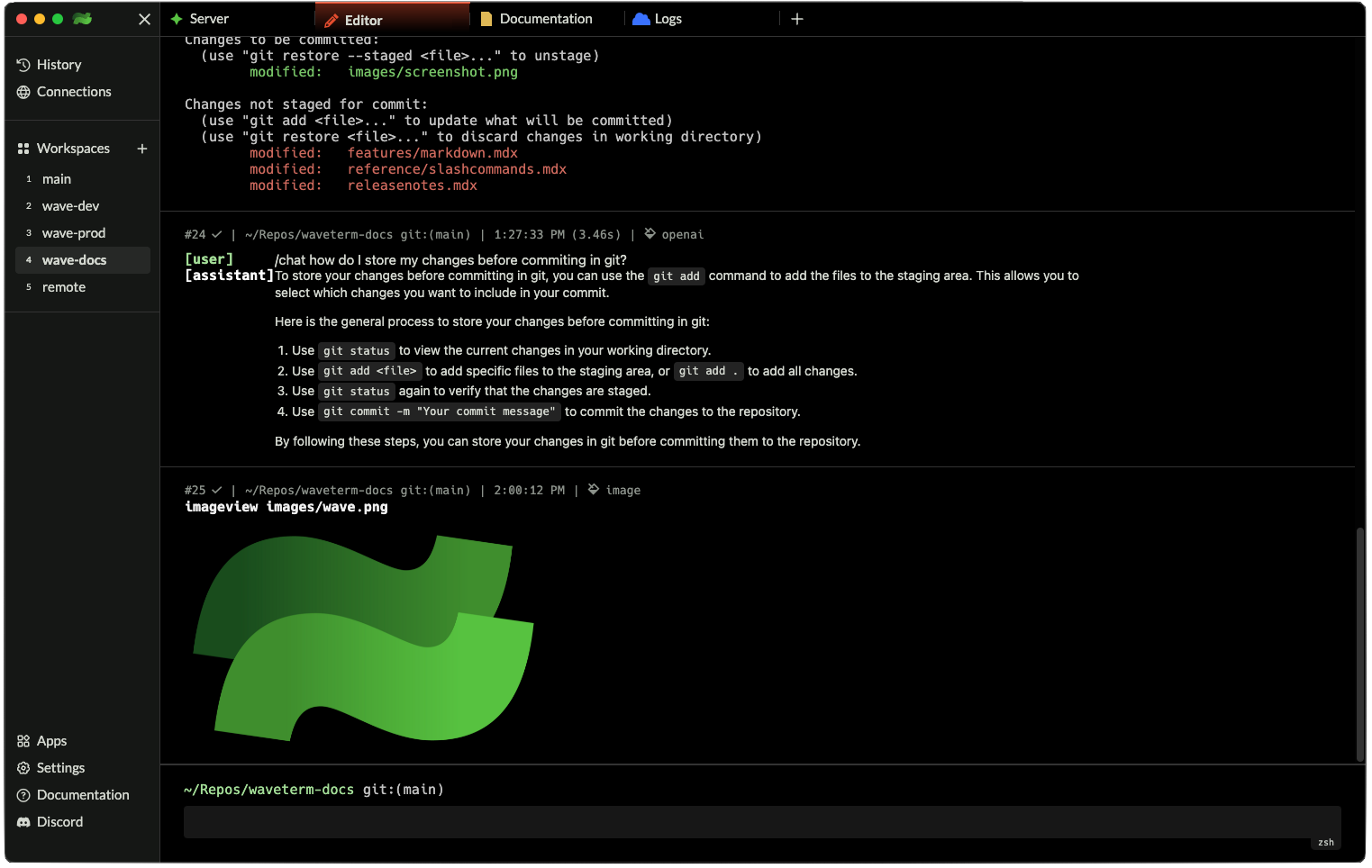1372x868 pixels.
Task: Click the '1:27:33 PM (3.46s)' timestamp
Action: 558,234
